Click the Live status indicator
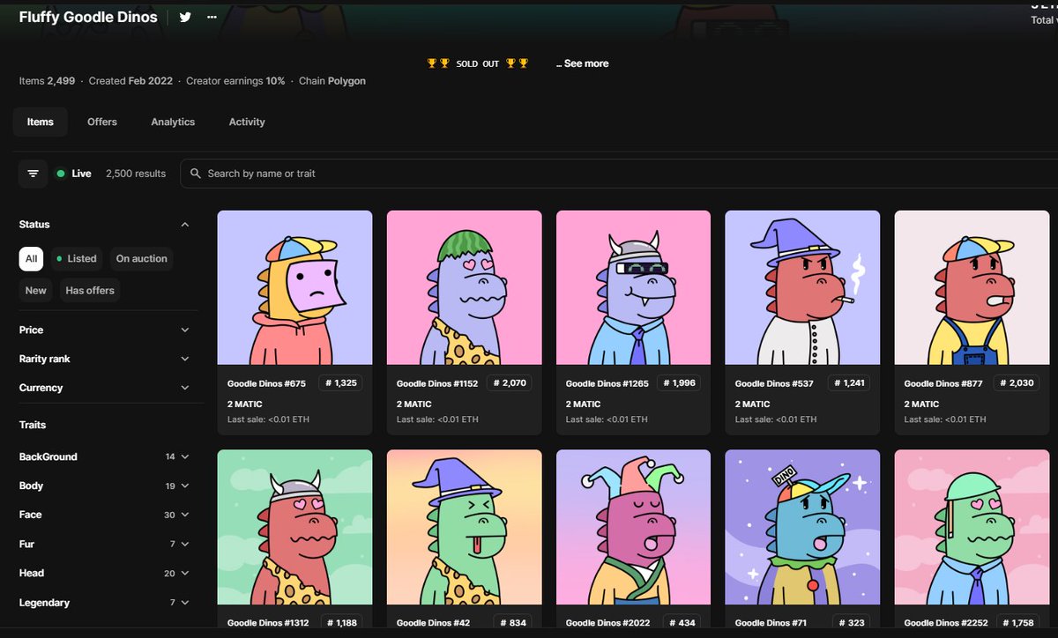Image resolution: width=1058 pixels, height=638 pixels. point(74,174)
